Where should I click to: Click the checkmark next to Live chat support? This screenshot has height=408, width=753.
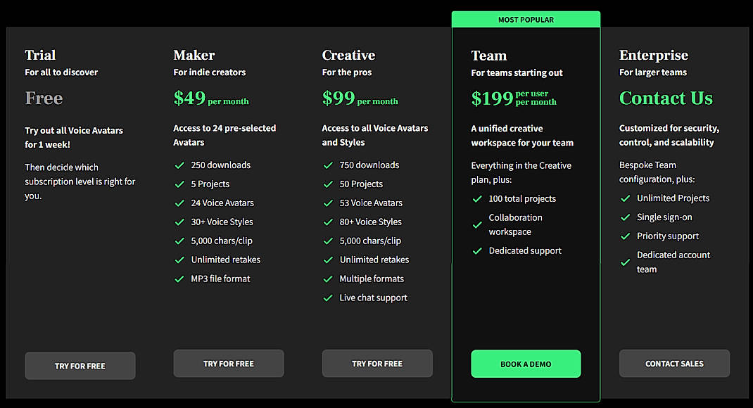[327, 298]
